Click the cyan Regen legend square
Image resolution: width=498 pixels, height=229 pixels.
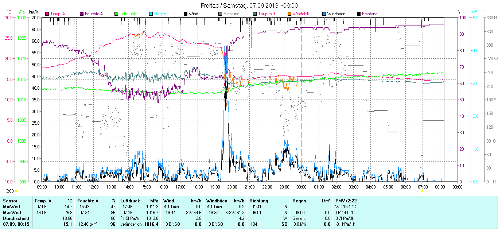151,14
